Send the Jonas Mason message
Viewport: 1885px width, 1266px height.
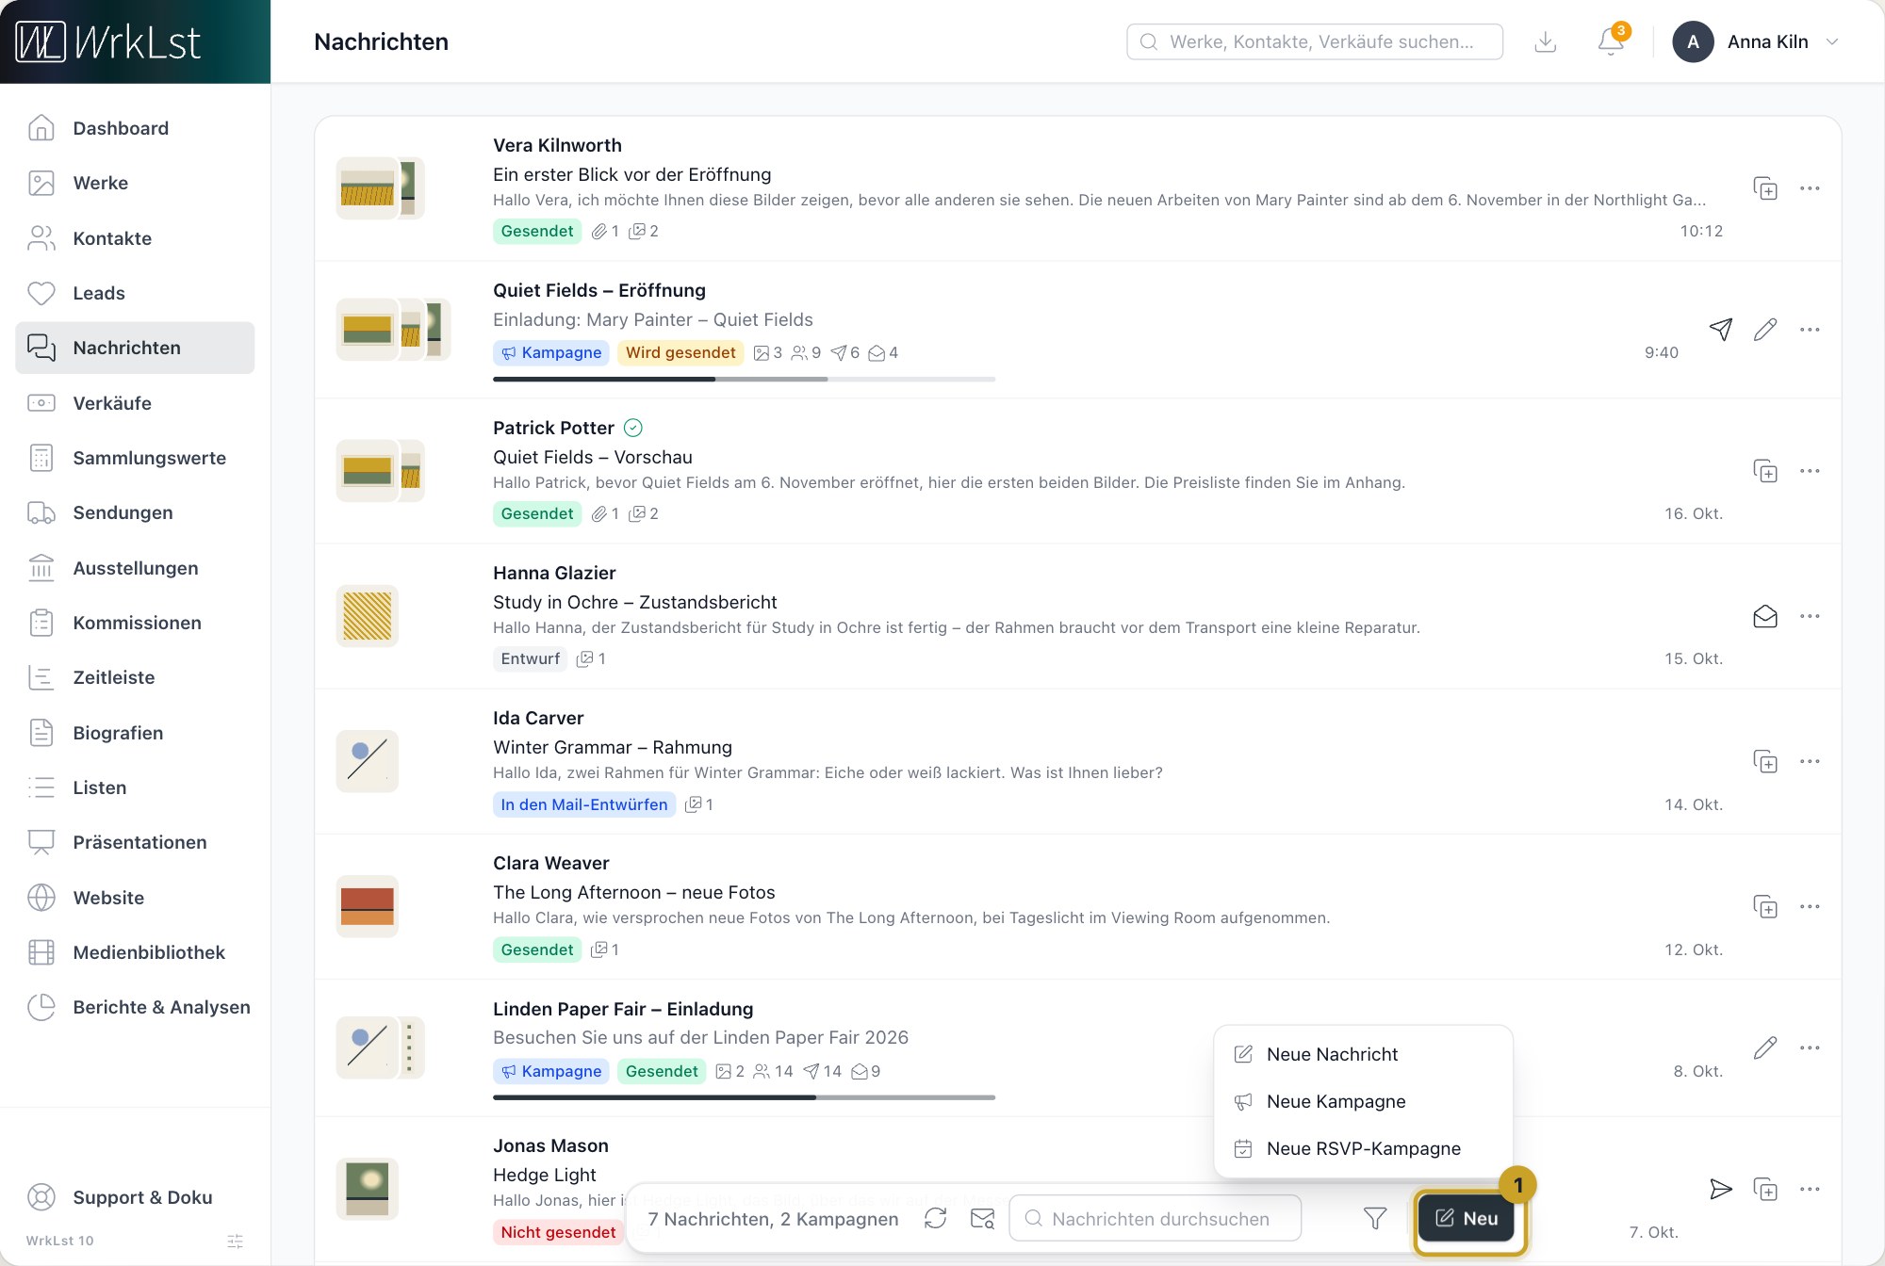click(x=1721, y=1189)
